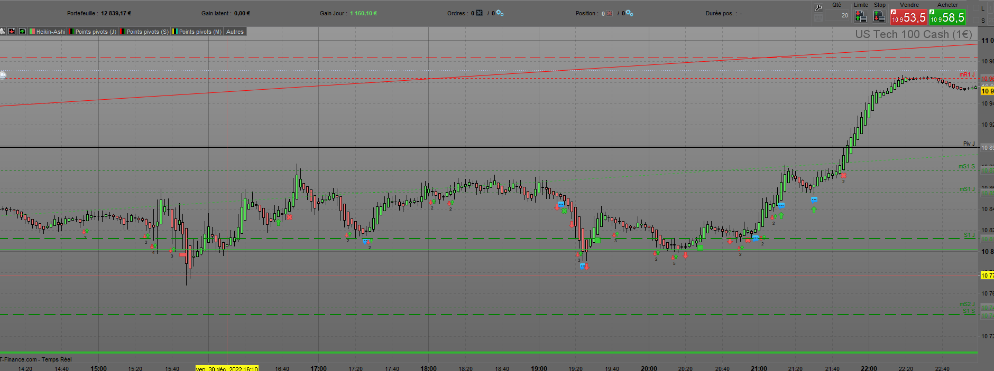Click the green up-arrow document icon
This screenshot has width=994, height=371.
coord(22,32)
